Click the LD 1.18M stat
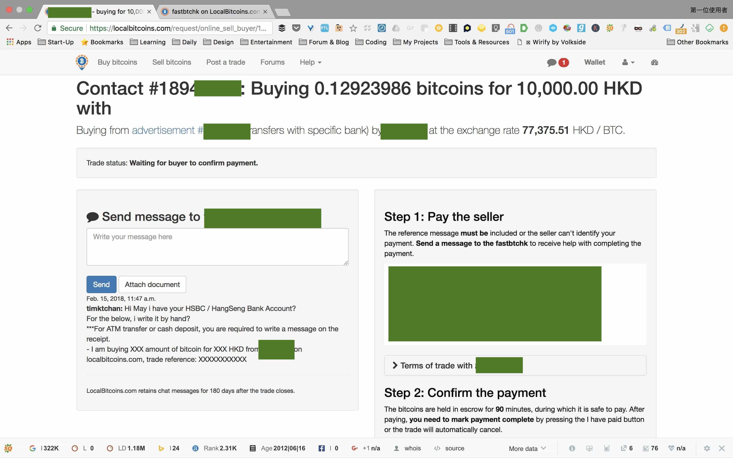733x458 pixels. tap(126, 448)
